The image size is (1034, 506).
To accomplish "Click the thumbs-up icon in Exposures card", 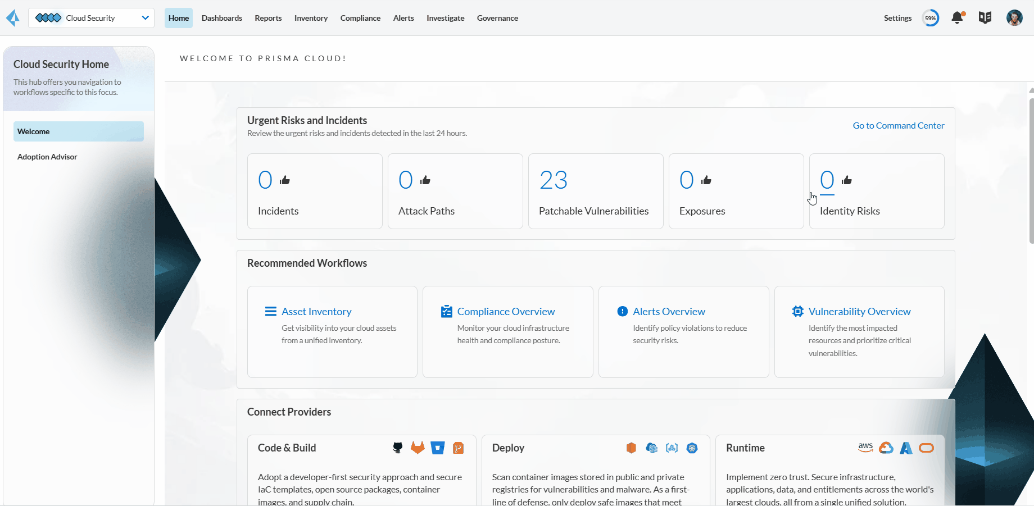I will [706, 180].
